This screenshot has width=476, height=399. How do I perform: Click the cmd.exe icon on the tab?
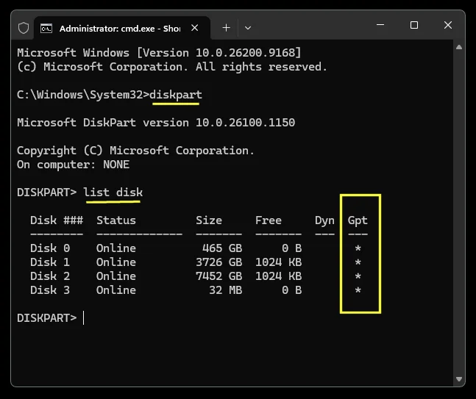pos(46,28)
